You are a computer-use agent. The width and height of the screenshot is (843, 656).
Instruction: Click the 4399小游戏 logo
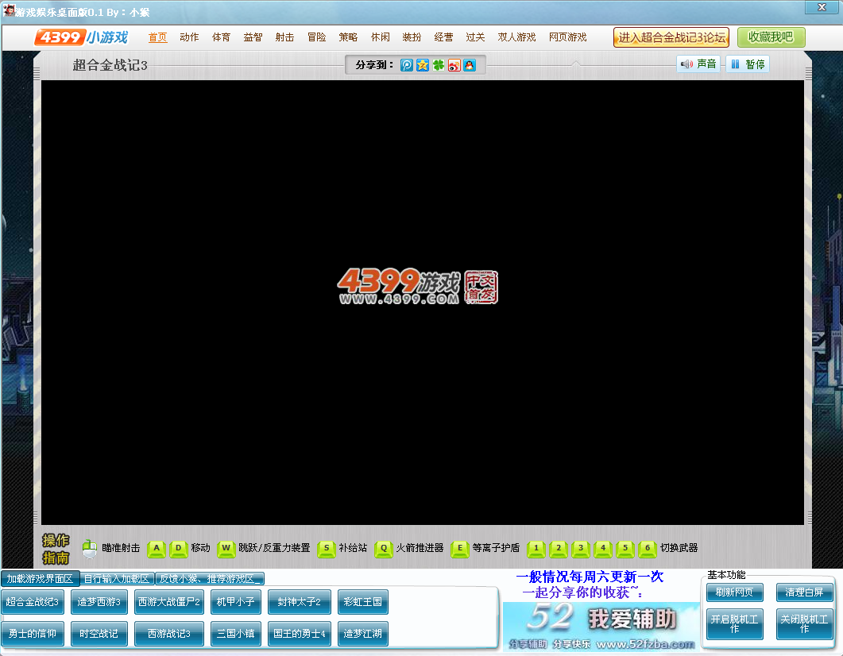pos(82,37)
